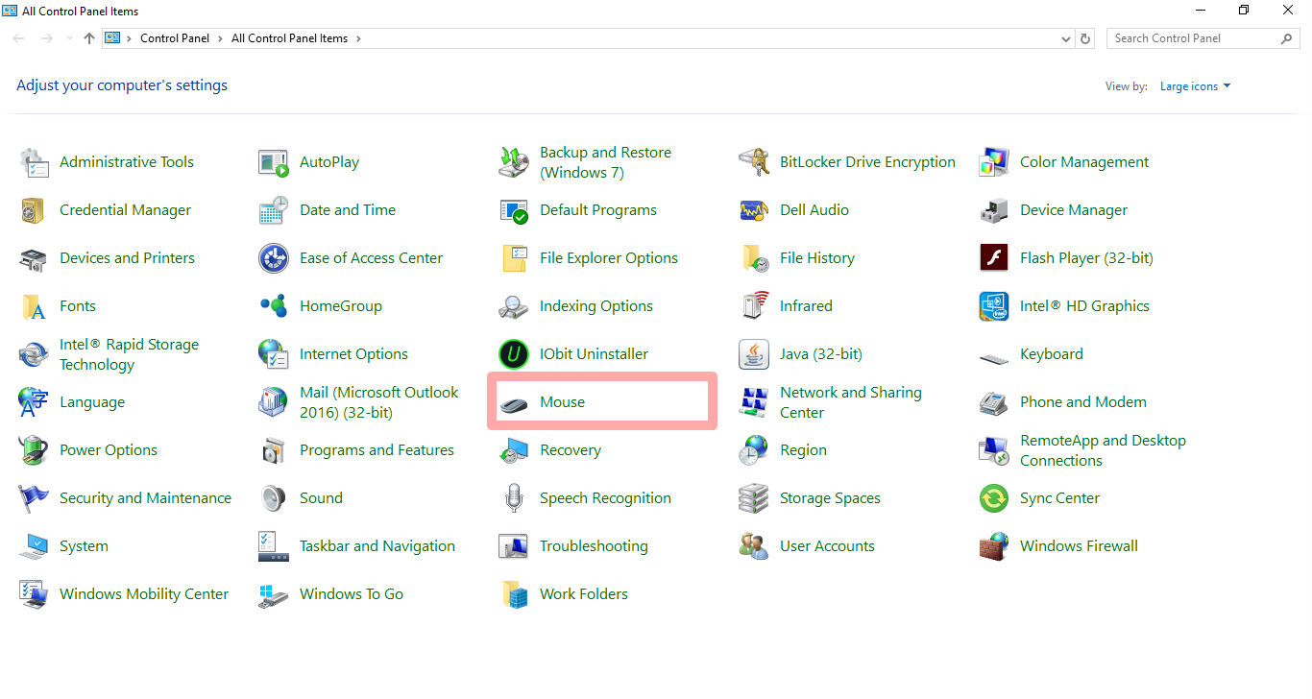
Task: Click the Credential Manager safe icon
Action: 34,210
